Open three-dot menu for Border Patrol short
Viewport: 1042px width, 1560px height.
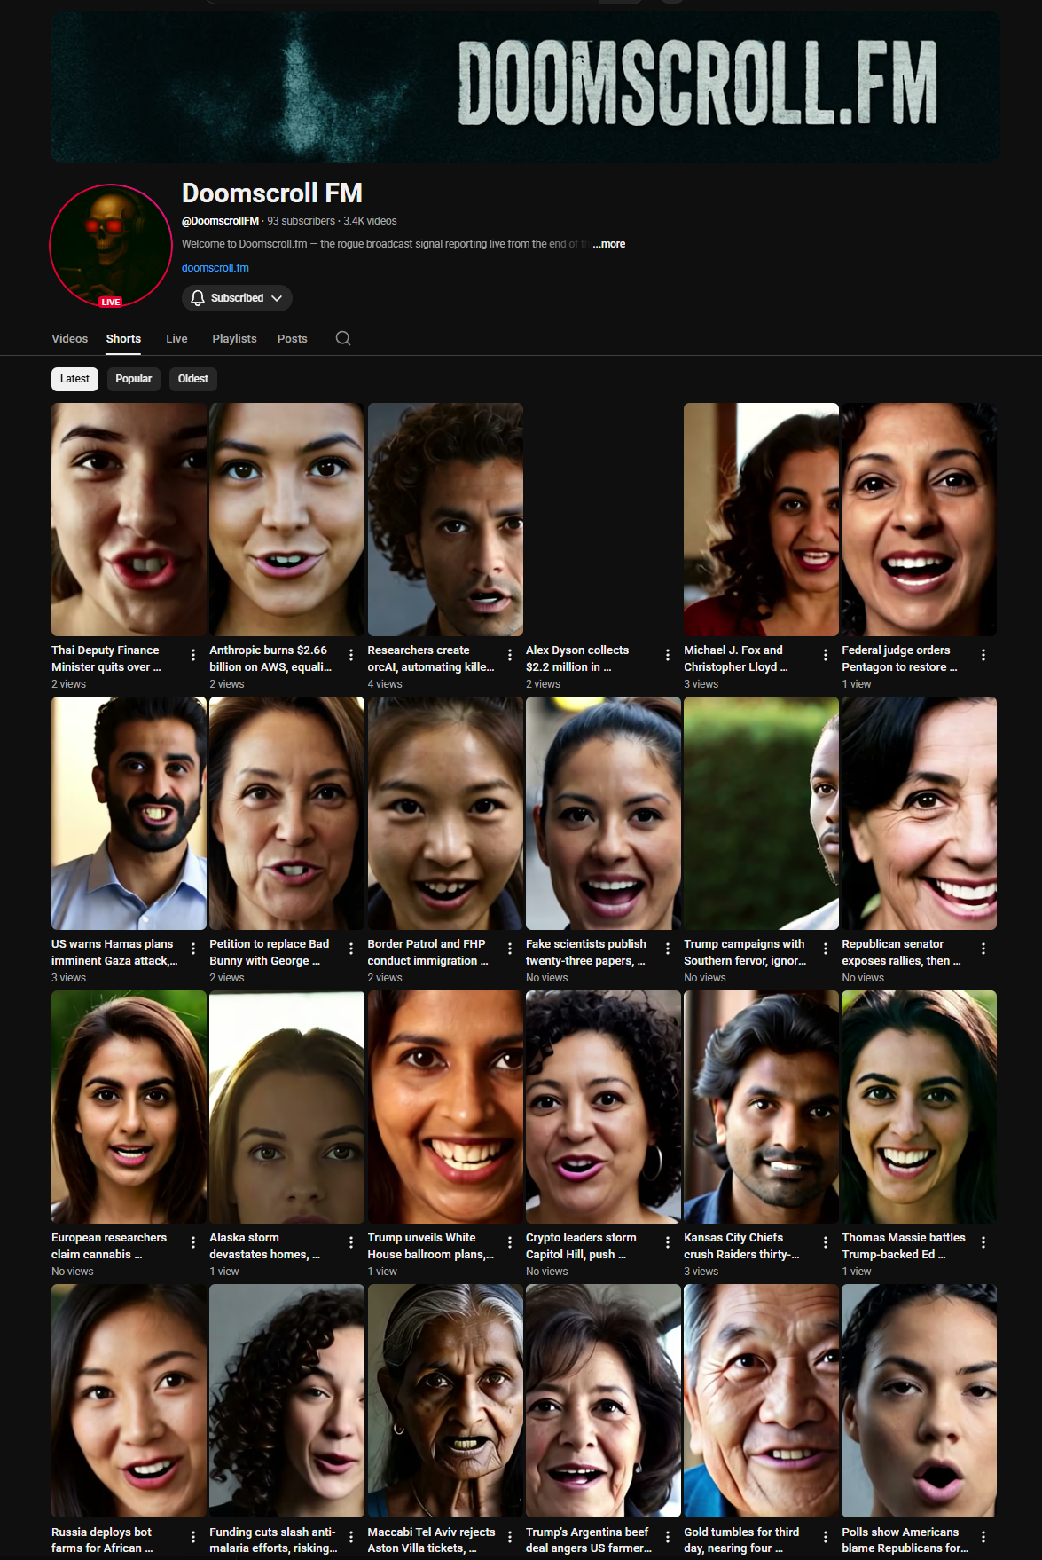click(510, 949)
